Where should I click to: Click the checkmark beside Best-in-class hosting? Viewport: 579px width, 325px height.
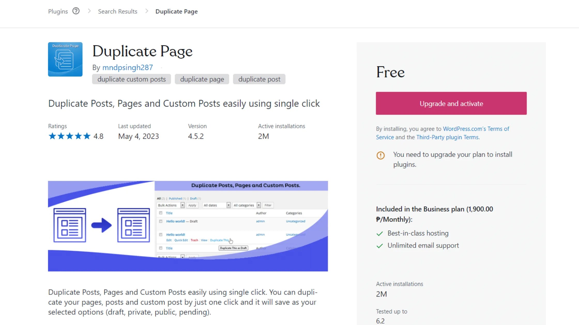point(379,234)
